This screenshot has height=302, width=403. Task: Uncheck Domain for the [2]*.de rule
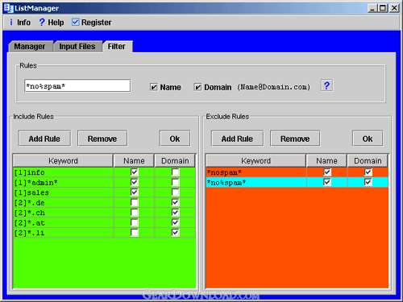point(175,202)
